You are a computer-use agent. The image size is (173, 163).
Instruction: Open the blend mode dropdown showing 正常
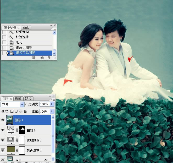[13, 104]
